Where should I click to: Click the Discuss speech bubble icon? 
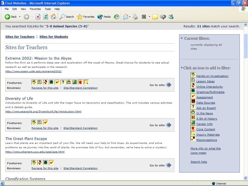[x=163, y=17]
